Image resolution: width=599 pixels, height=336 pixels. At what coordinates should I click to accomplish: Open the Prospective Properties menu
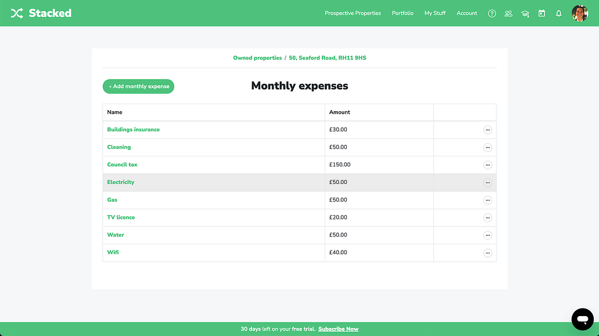(353, 13)
